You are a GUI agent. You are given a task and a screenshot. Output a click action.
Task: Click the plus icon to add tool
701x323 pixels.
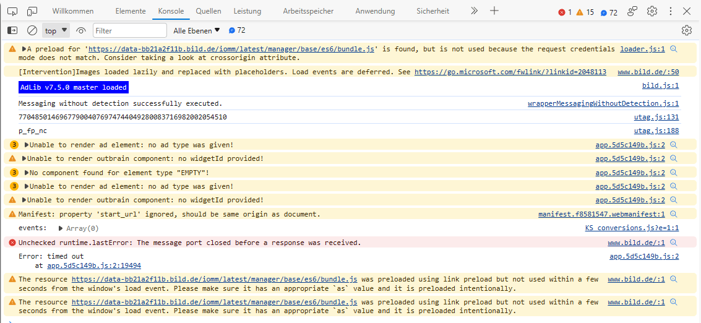pos(494,11)
